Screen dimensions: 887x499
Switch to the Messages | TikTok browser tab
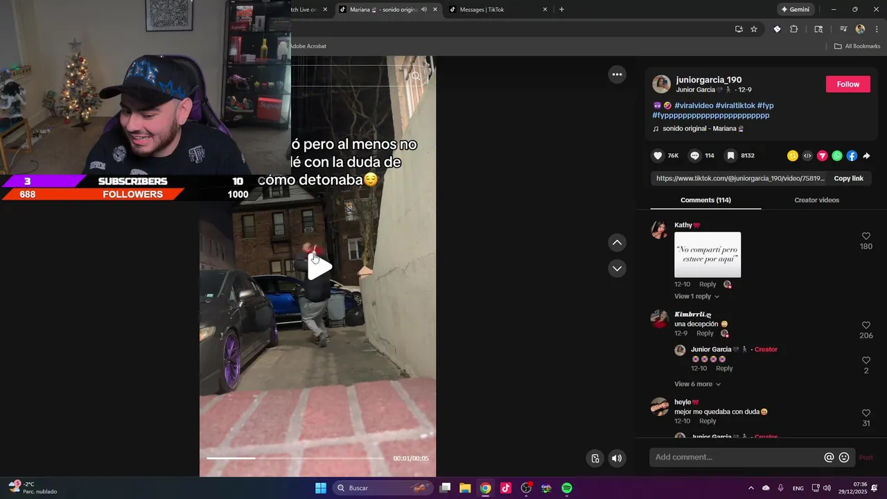point(497,10)
